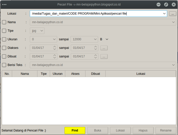Expand the Lokasi path dropdown arrow
Screen dimensions: 178x135
[x=164, y=14]
